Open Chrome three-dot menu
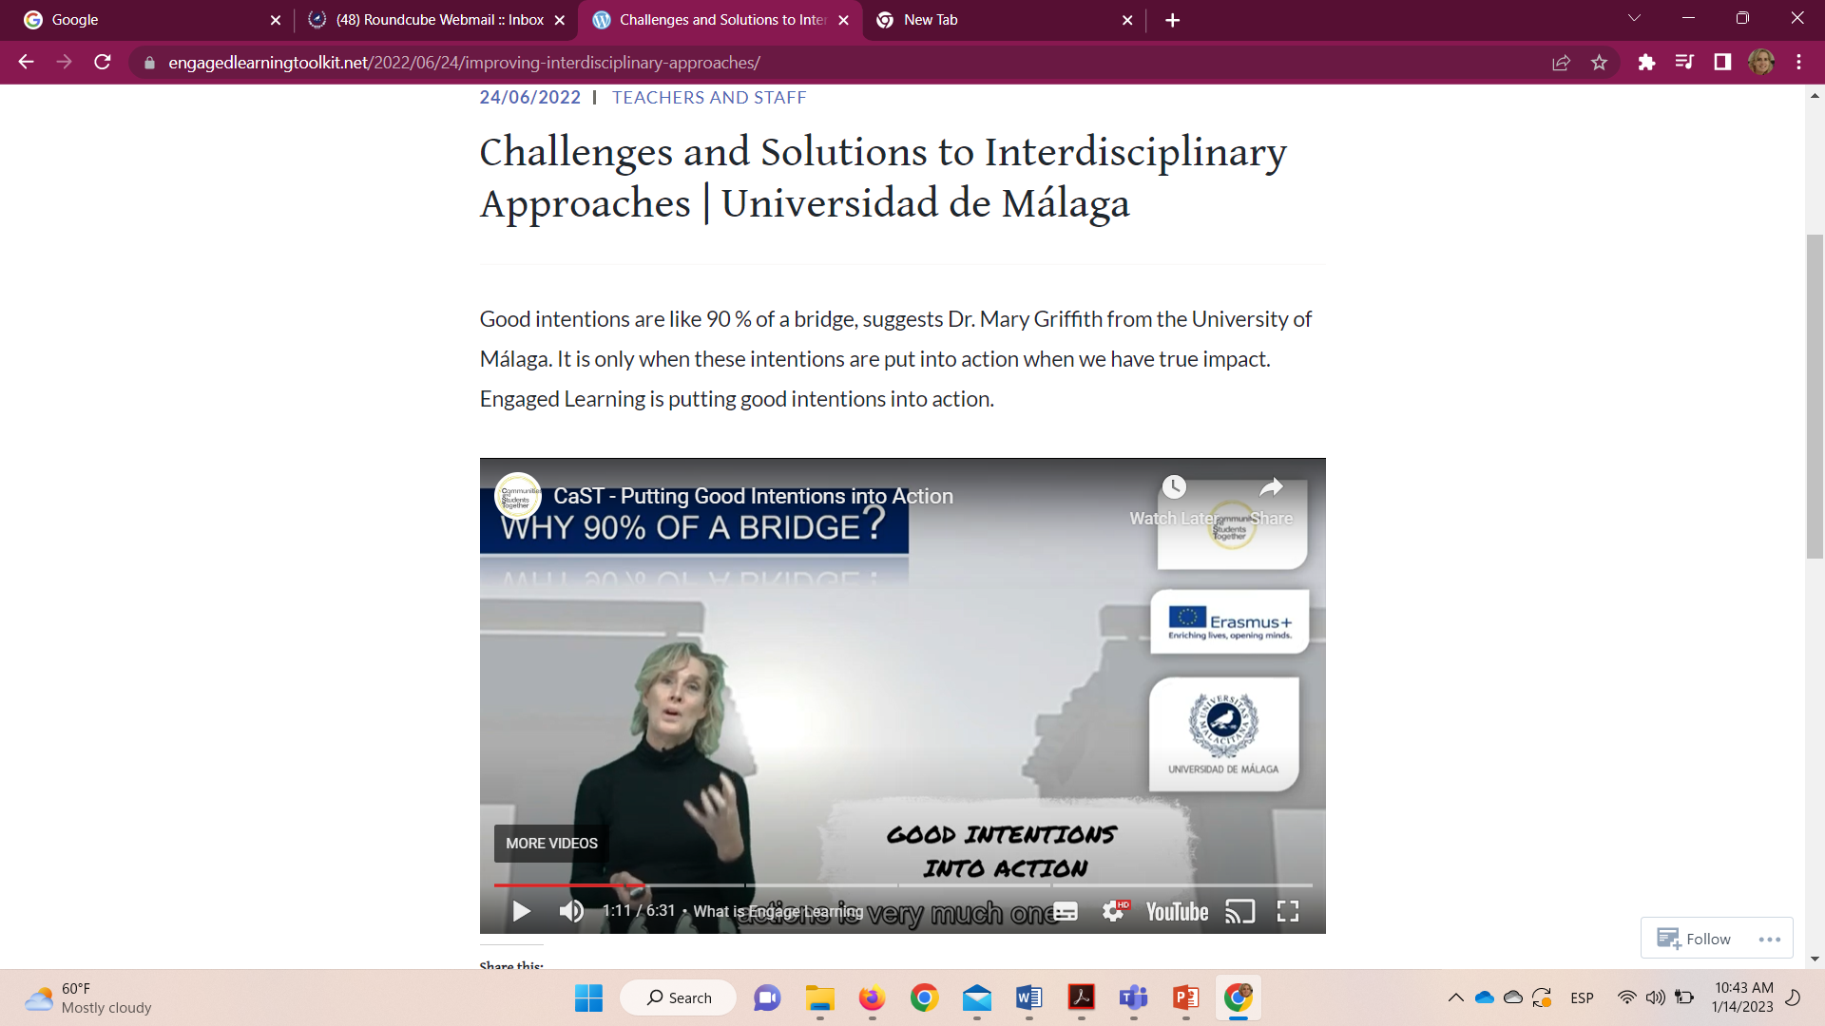1825x1026 pixels. point(1798,63)
